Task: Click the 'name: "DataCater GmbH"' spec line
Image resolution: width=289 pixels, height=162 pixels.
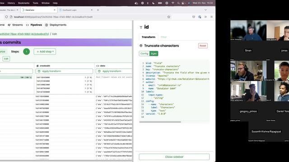Action: click(162, 88)
